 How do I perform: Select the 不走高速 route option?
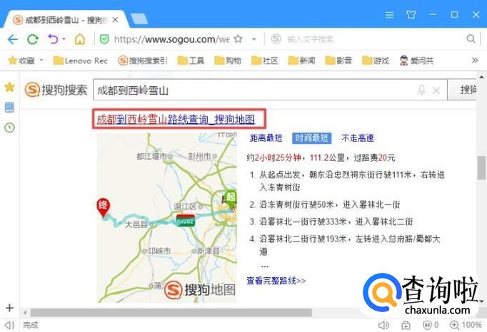358,138
